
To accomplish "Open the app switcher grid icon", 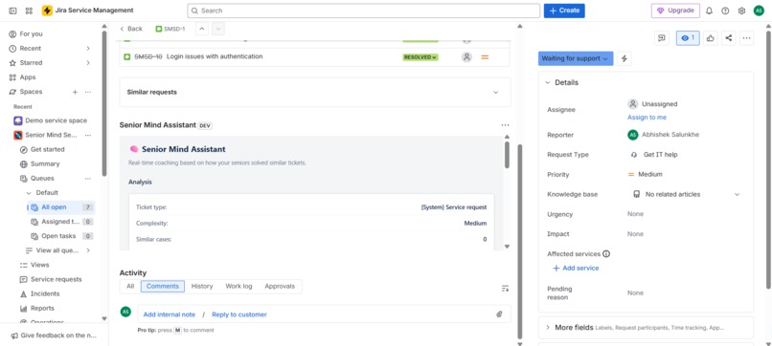I will (x=29, y=11).
